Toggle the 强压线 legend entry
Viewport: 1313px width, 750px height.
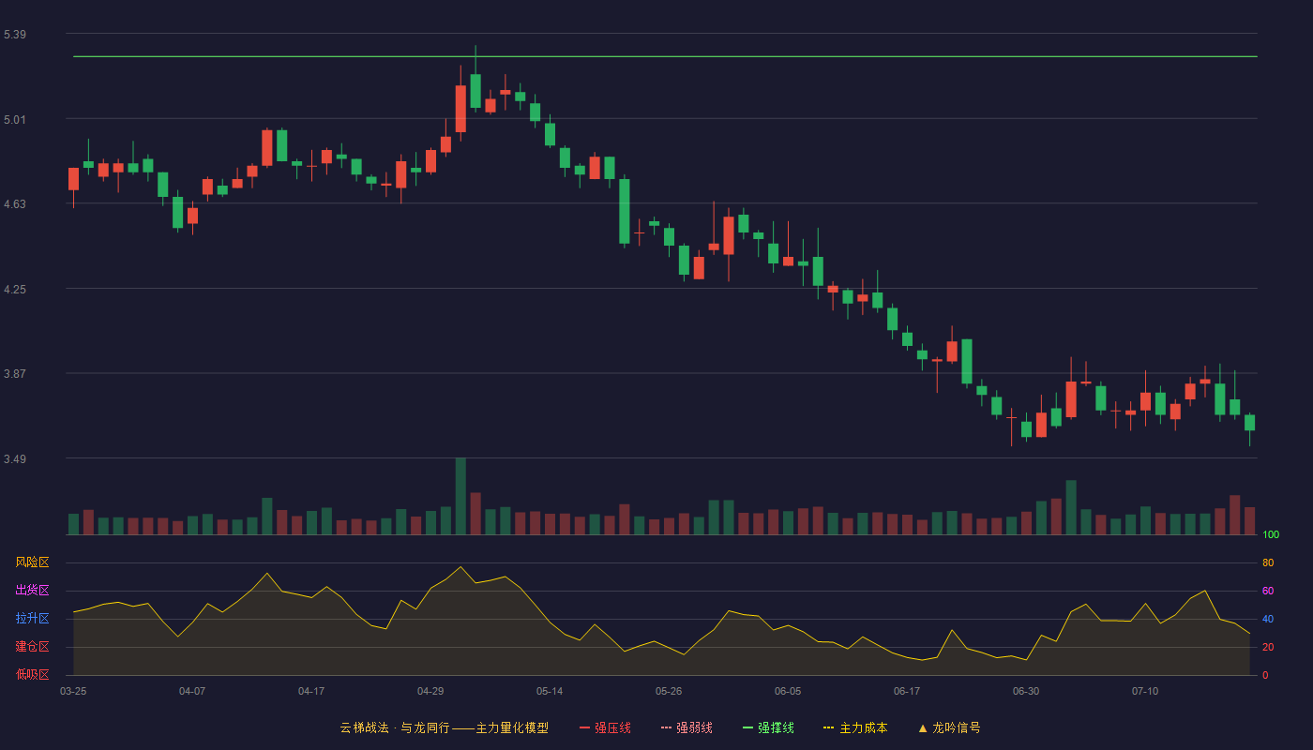coord(605,727)
